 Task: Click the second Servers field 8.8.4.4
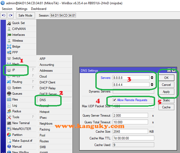[x=131, y=85]
